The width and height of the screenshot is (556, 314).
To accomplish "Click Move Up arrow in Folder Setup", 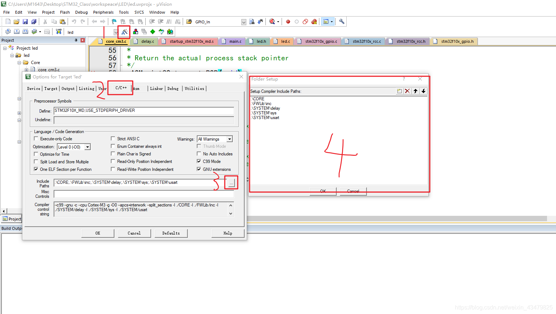I will coord(415,91).
